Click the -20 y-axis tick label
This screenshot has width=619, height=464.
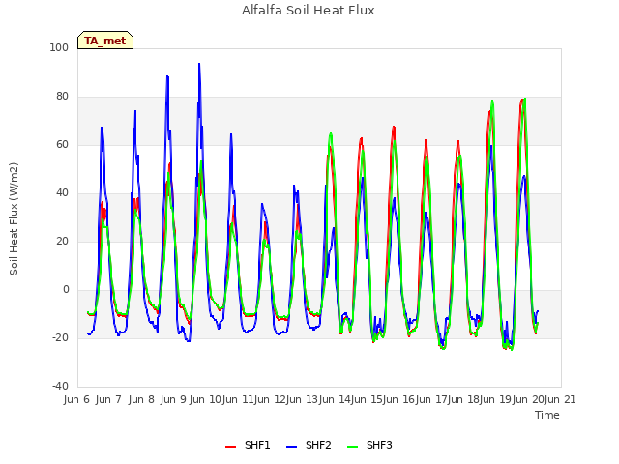click(x=60, y=338)
